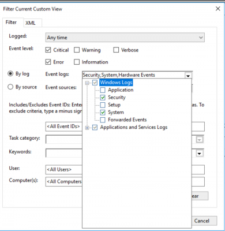
Task: Select the By source radio button
Action: click(x=10, y=87)
